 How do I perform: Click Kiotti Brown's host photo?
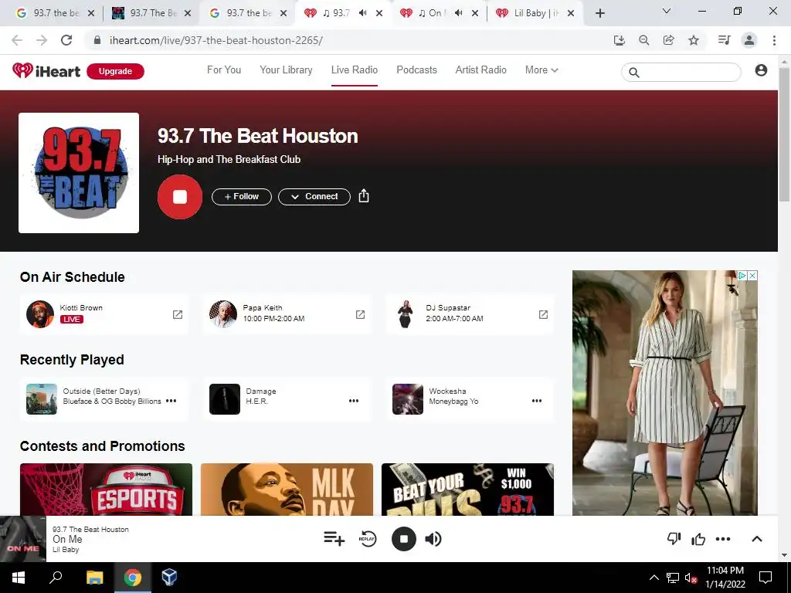point(40,314)
